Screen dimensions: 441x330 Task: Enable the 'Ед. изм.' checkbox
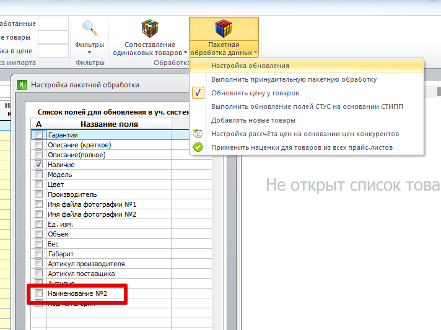39,224
